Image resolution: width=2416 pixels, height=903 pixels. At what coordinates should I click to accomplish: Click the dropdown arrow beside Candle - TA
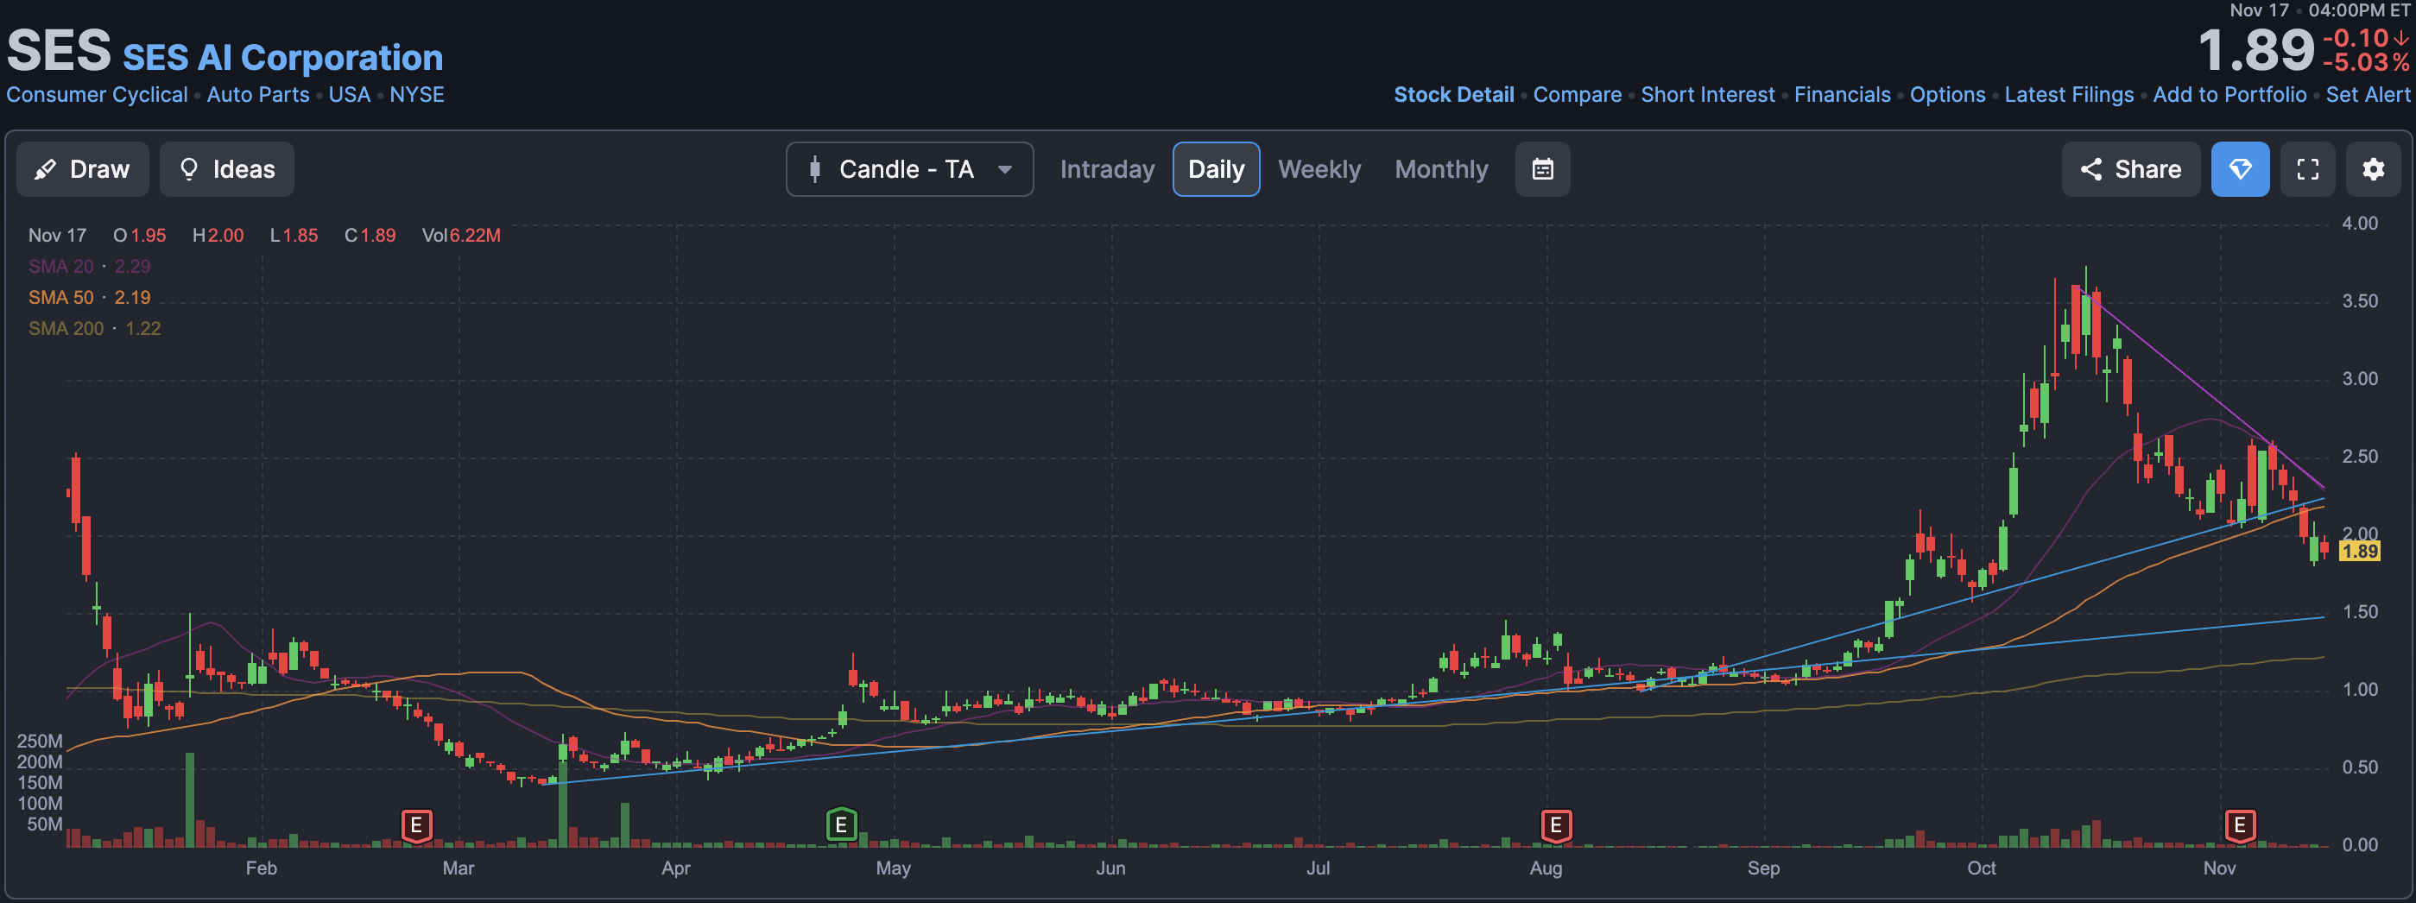(1004, 170)
